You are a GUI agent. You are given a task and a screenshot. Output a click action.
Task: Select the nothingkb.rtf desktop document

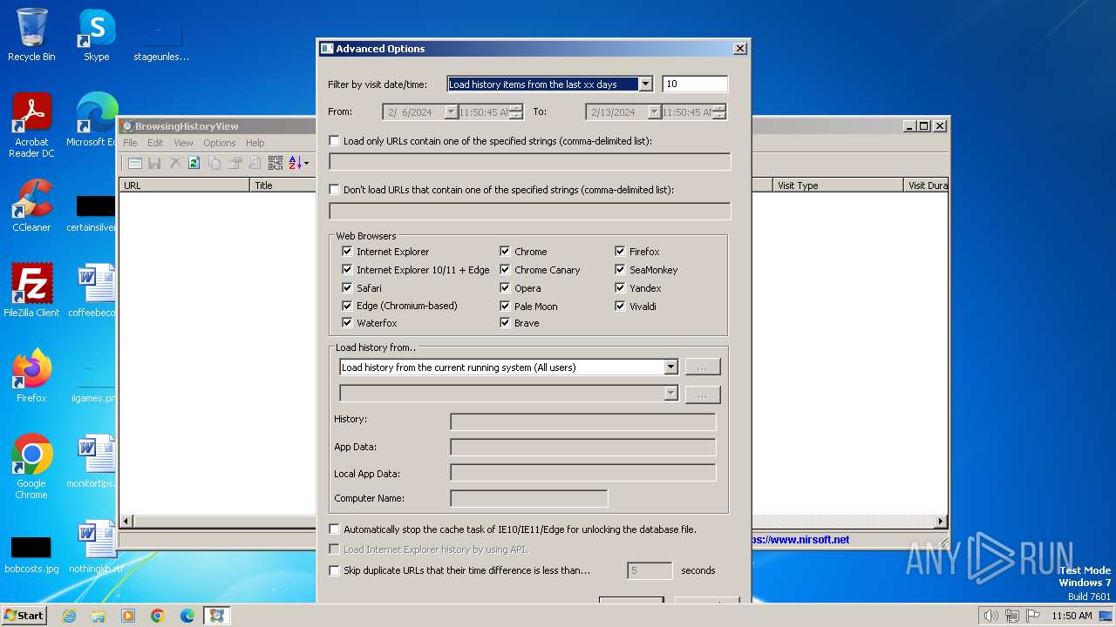(96, 549)
